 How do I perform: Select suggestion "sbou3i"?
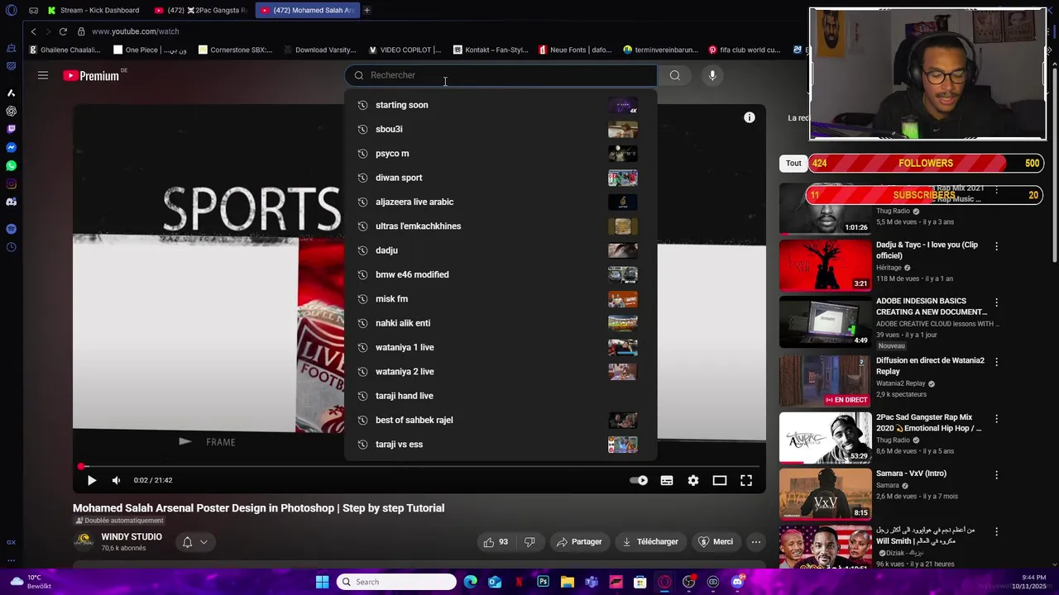click(501, 129)
